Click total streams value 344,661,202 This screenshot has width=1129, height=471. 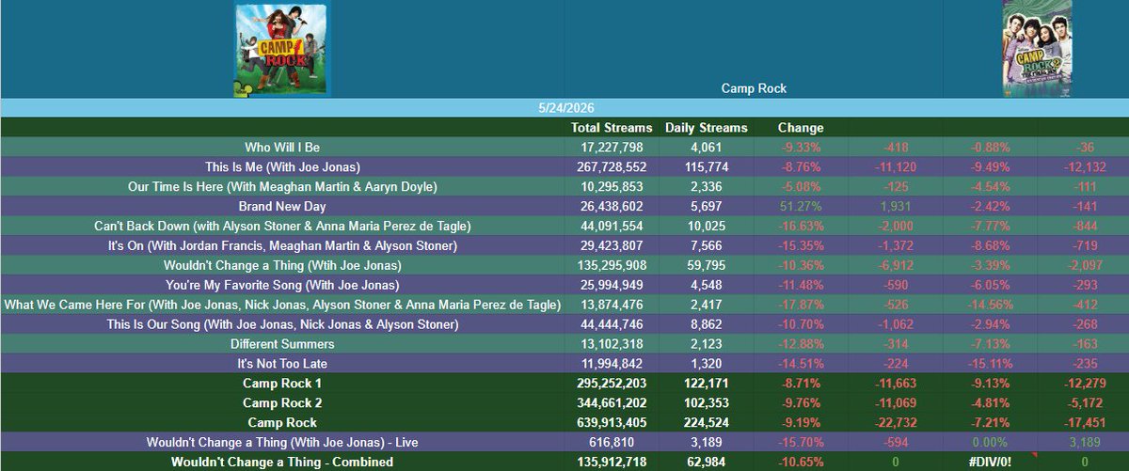pyautogui.click(x=612, y=403)
